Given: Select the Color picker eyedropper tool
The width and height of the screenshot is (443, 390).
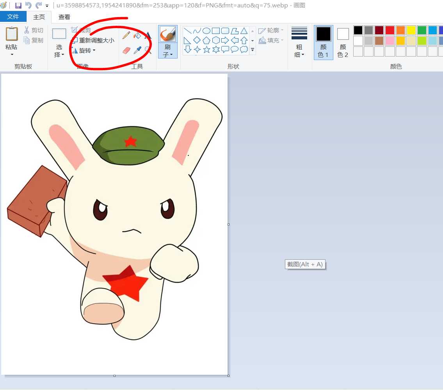Looking at the screenshot, I should pos(137,51).
